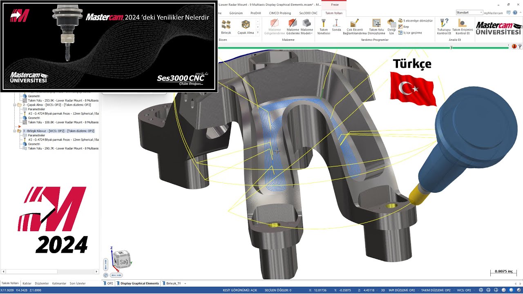The height and width of the screenshot is (294, 523).
Task: Toggle Malzeme Gösterimi stock display
Action: pos(293,27)
